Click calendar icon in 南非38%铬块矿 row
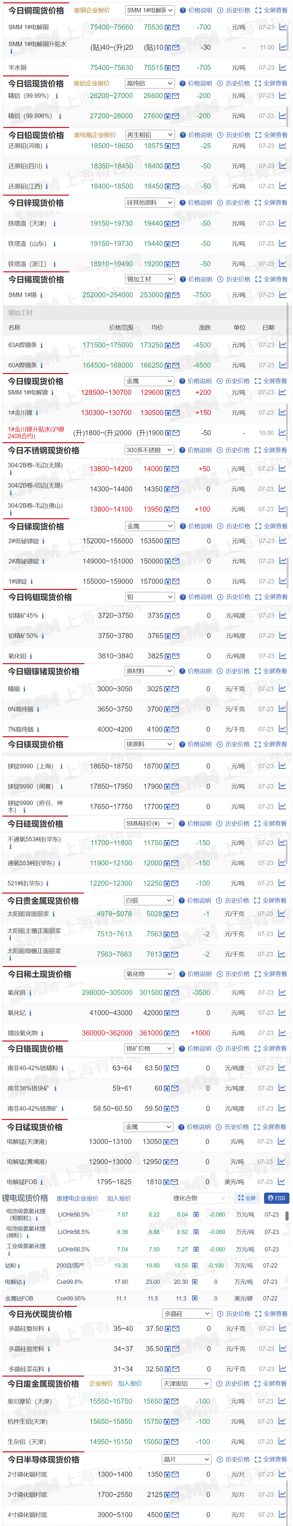This screenshot has width=293, height=1526. pyautogui.click(x=167, y=1088)
